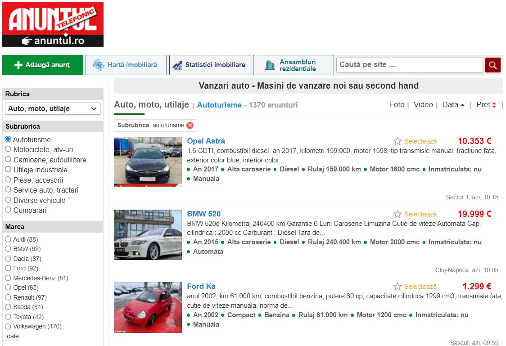Screen dimensions: 506x346
Task: Click Selecteaza for Ford Ka
Action: click(x=420, y=286)
